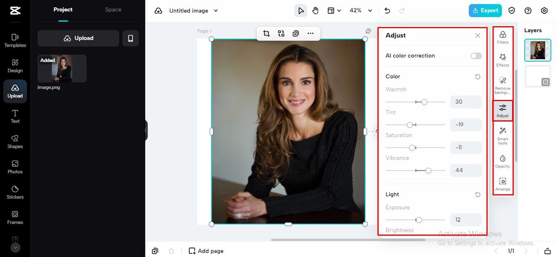Collapse the left panel with side handle
This screenshot has width=557, height=257.
(x=146, y=130)
